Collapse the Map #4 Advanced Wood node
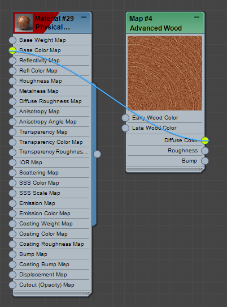 click(x=197, y=18)
